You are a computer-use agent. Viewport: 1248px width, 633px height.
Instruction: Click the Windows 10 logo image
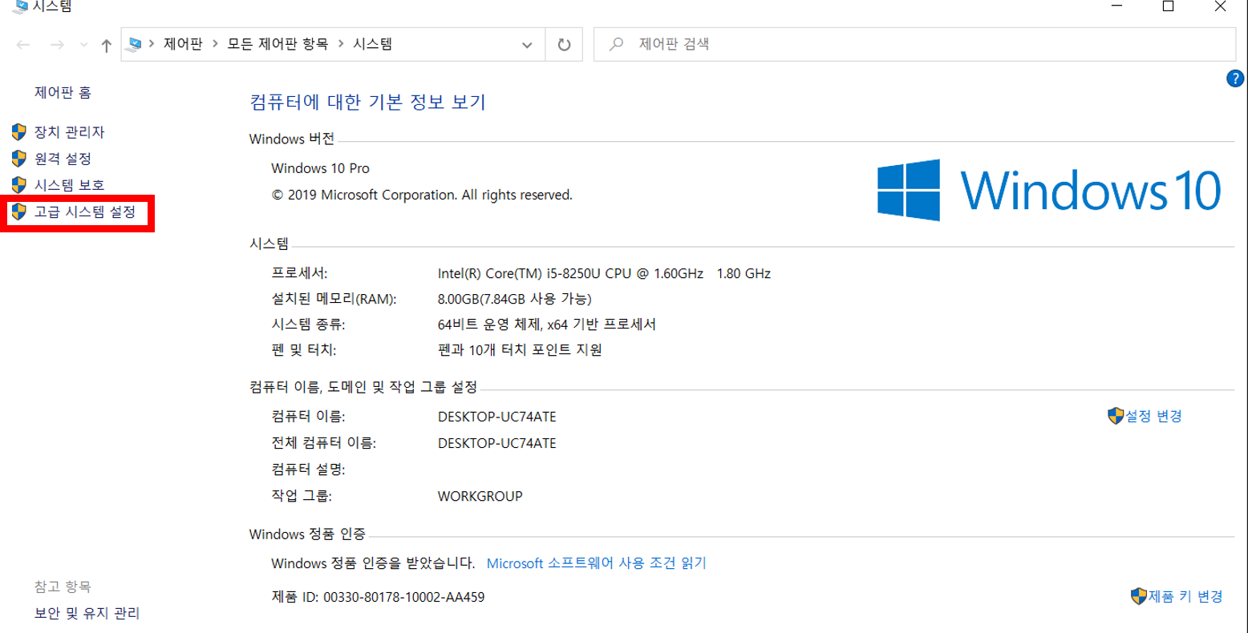[1049, 190]
